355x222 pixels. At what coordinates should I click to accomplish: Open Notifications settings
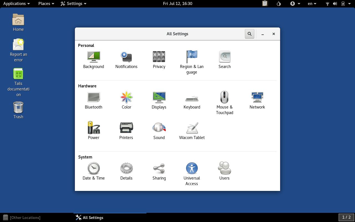[x=126, y=60]
